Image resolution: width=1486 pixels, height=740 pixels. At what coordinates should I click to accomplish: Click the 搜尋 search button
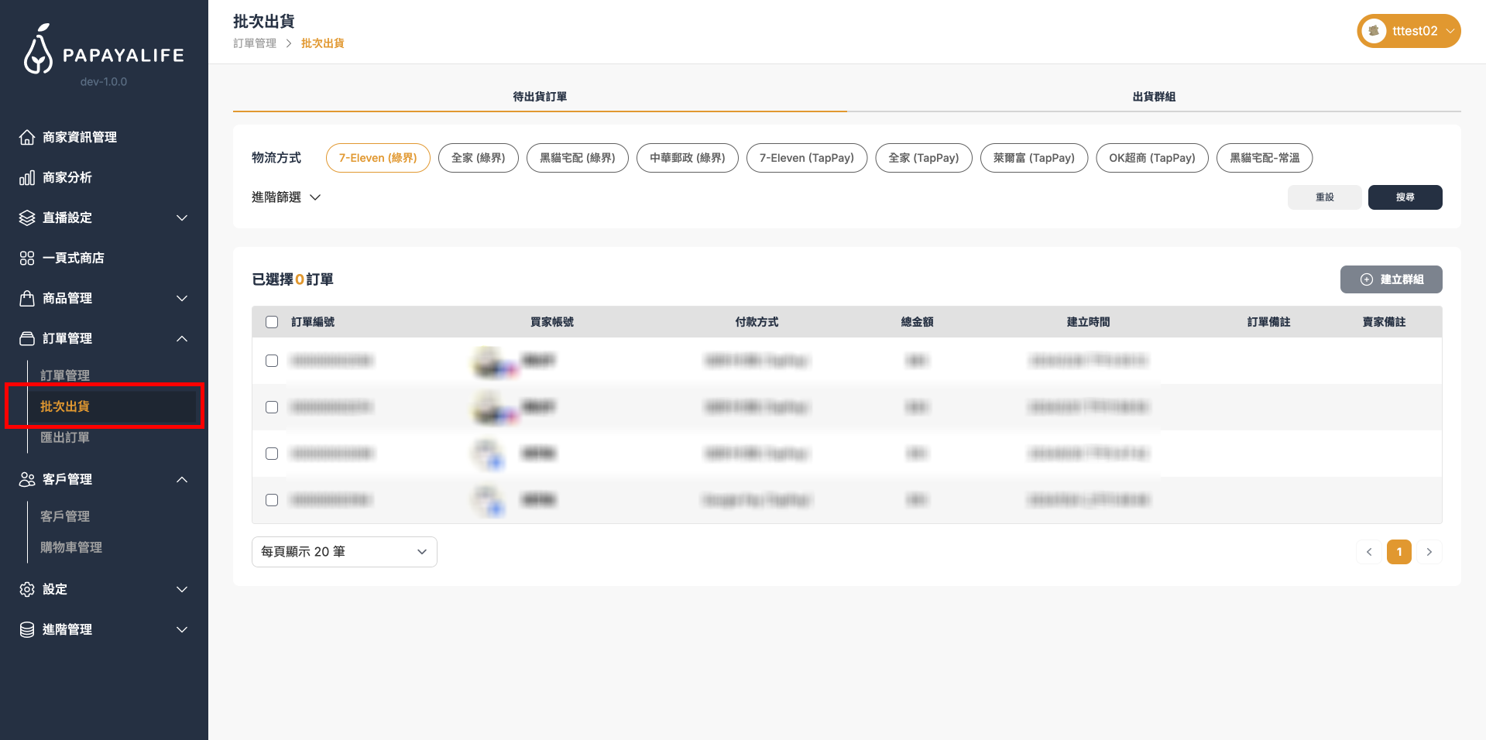[1405, 197]
